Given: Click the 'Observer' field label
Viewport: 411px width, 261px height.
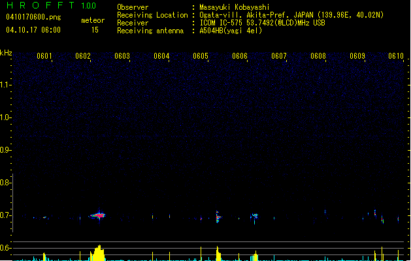Looking at the screenshot, I should pos(133,7).
